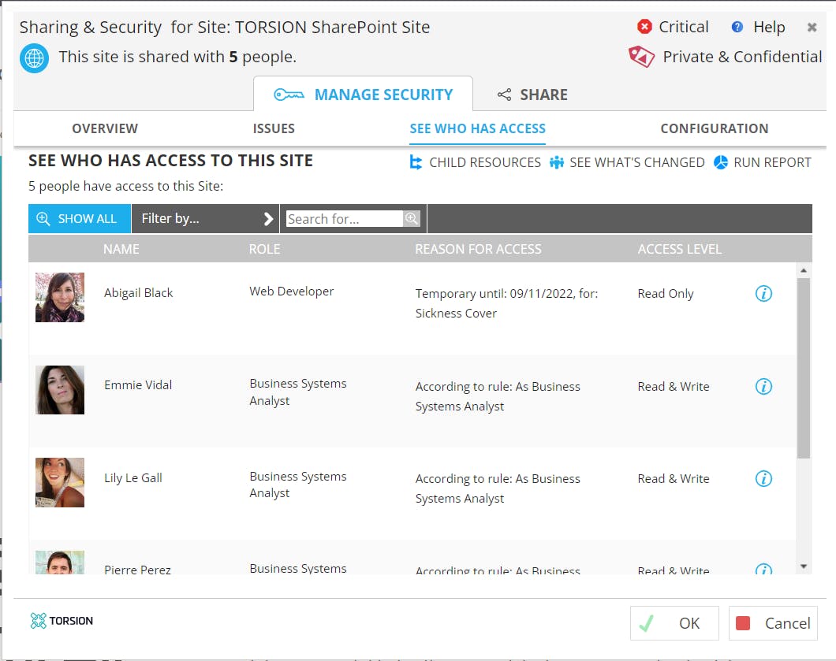Switch to the Share tab
Viewport: 836px width, 661px height.
pos(532,95)
